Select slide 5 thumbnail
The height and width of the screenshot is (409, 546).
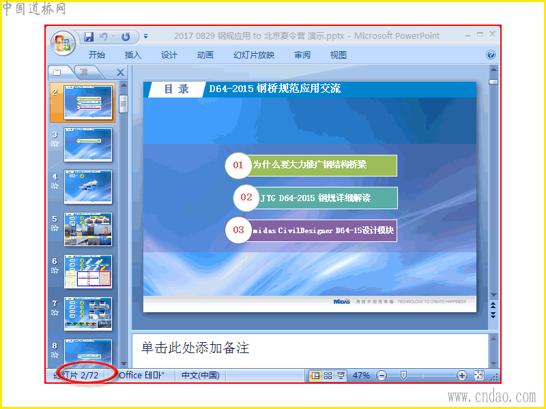[x=88, y=230]
